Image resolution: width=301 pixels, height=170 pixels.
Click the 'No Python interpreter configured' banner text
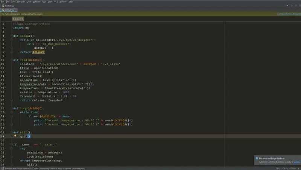(22, 14)
